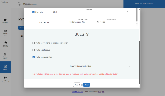
Task: Go to Waiting room icon
Action: (x=5, y=31)
